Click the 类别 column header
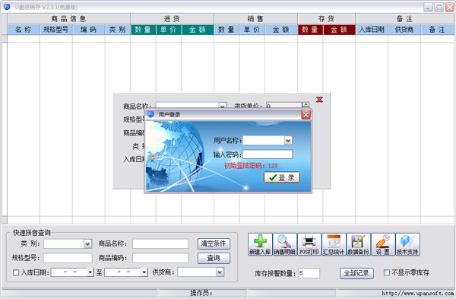The width and height of the screenshot is (456, 299). click(x=118, y=30)
